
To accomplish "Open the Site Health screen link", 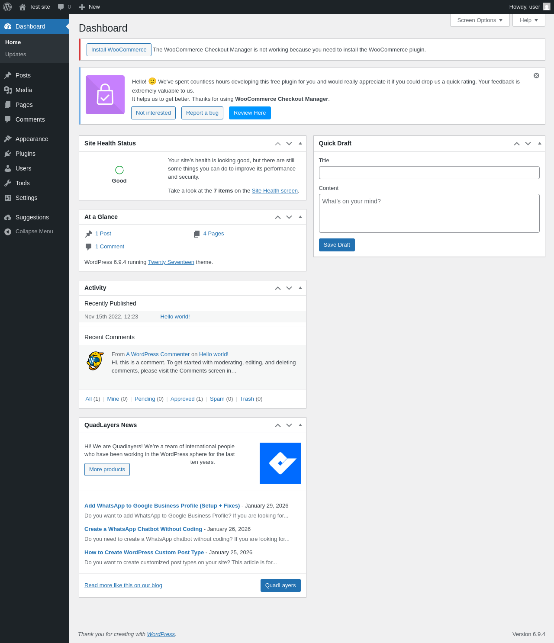I will [275, 191].
